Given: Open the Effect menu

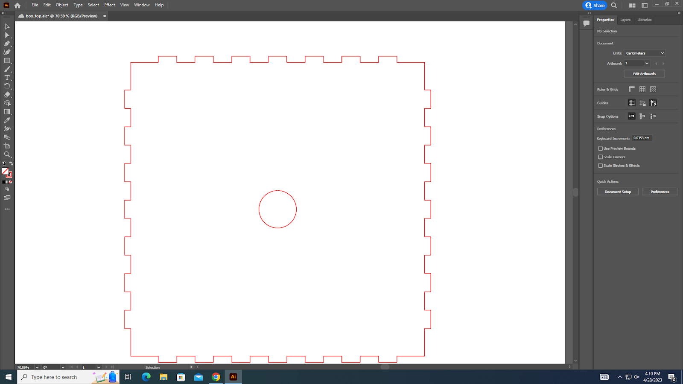Looking at the screenshot, I should coord(110,5).
